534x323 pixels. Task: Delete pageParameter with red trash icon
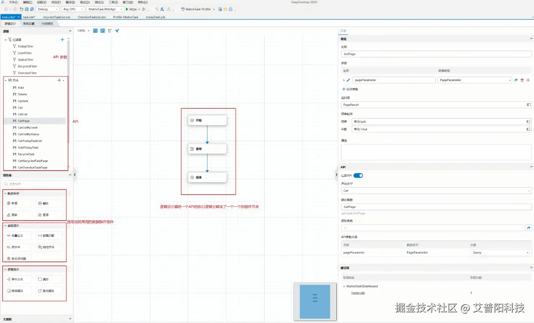[522, 80]
